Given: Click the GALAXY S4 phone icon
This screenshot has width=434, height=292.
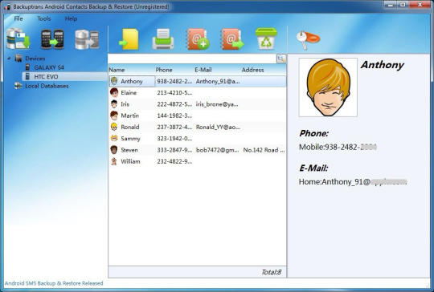Looking at the screenshot, I should [x=27, y=67].
